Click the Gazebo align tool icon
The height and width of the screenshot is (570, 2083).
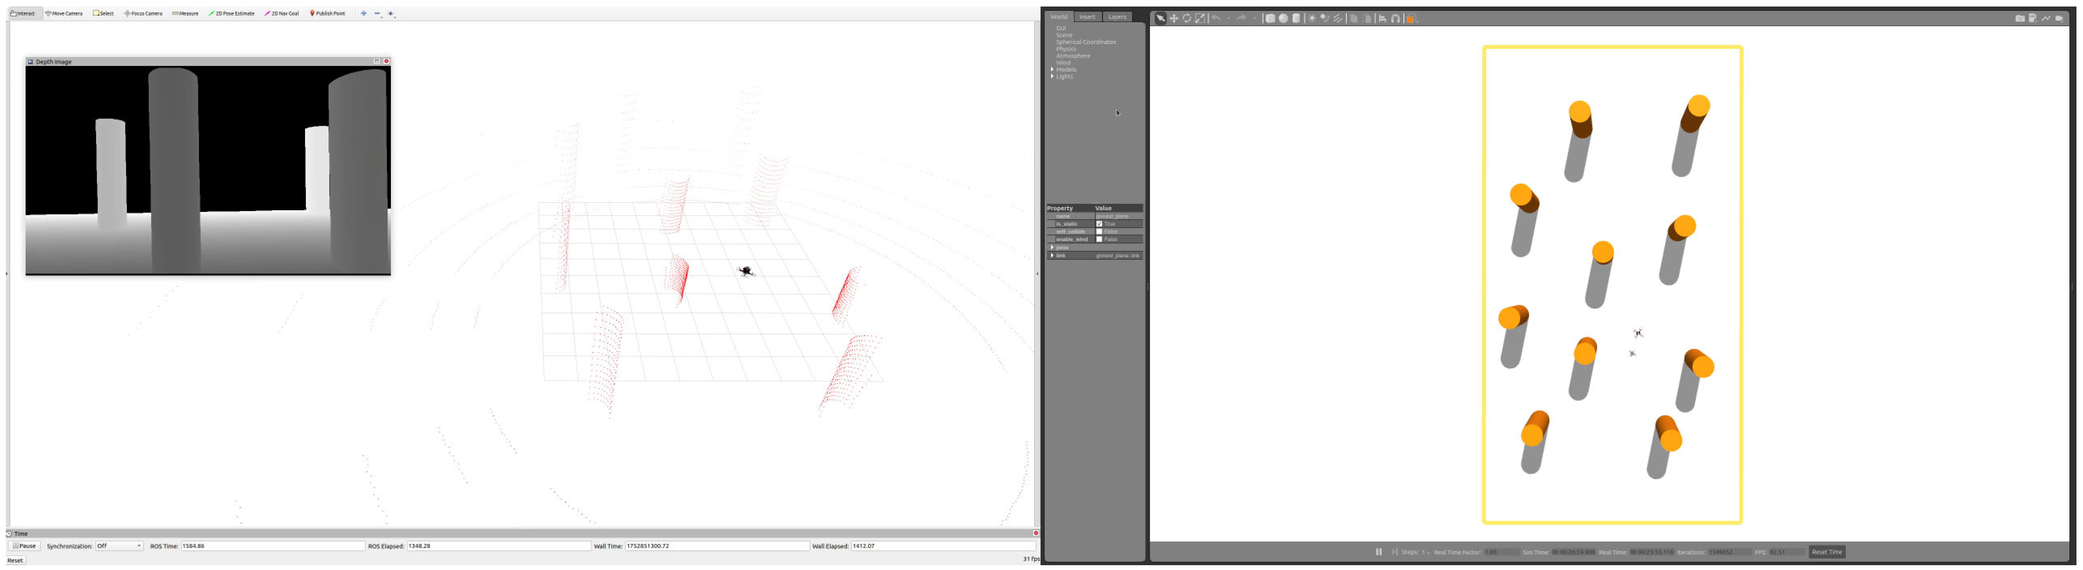[1382, 19]
